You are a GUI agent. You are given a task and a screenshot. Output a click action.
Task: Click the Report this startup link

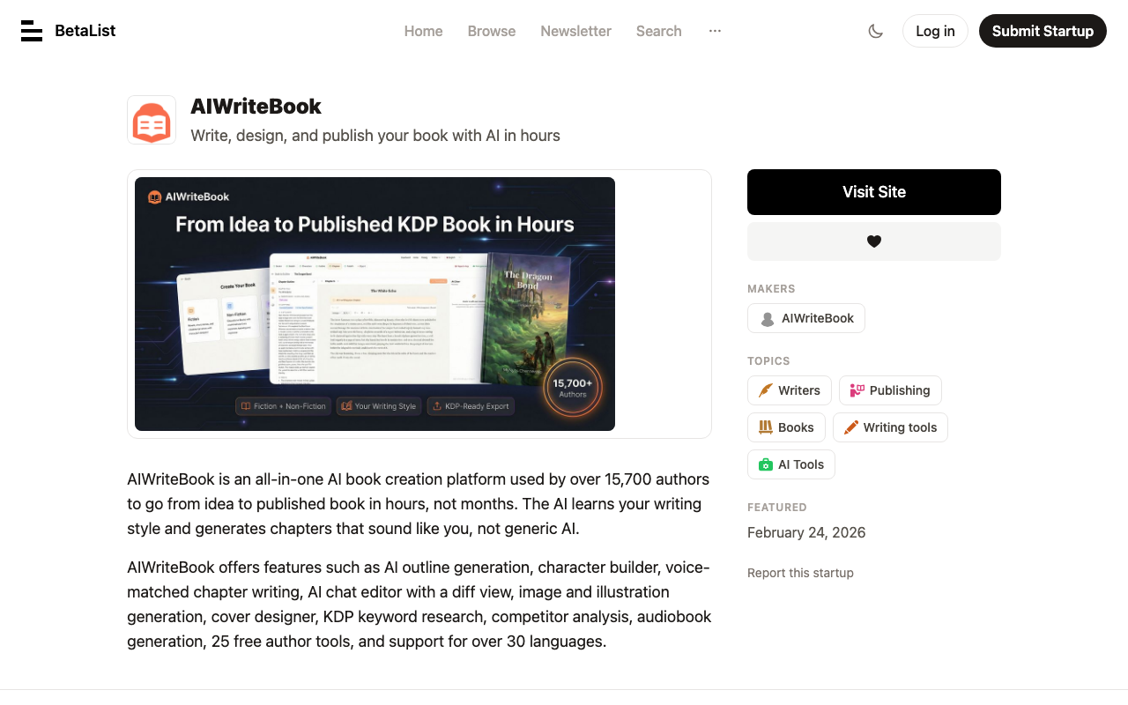click(800, 573)
